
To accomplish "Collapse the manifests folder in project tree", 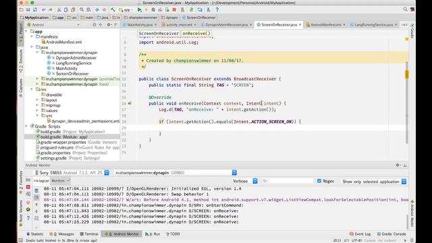I will (x=32, y=36).
